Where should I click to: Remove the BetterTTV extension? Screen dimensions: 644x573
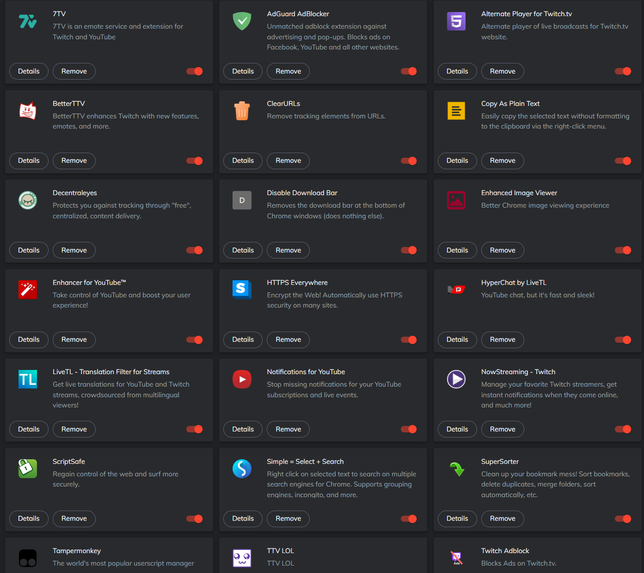click(74, 160)
